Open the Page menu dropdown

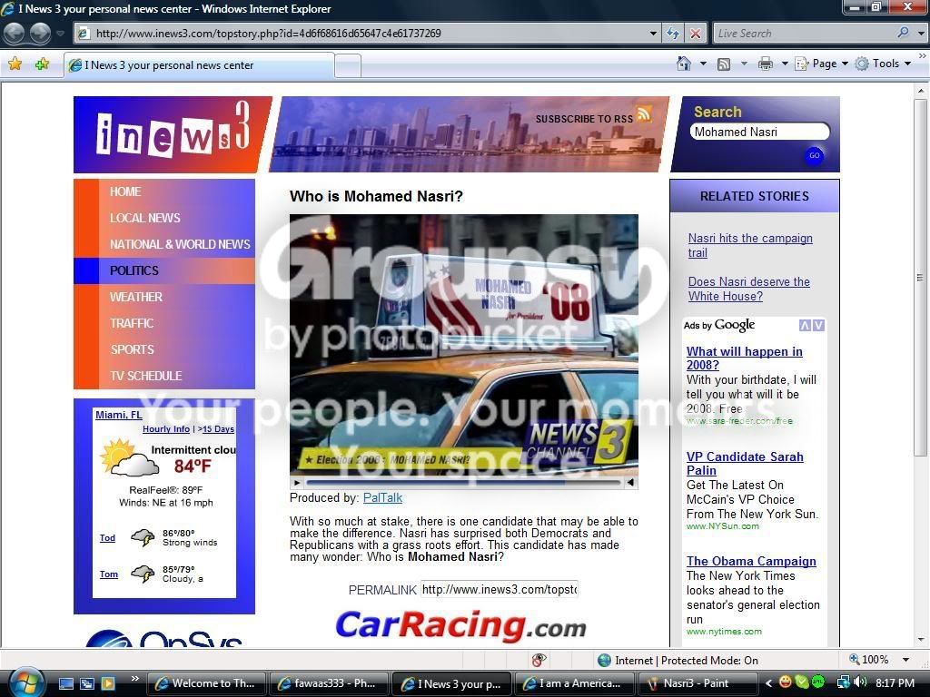822,64
